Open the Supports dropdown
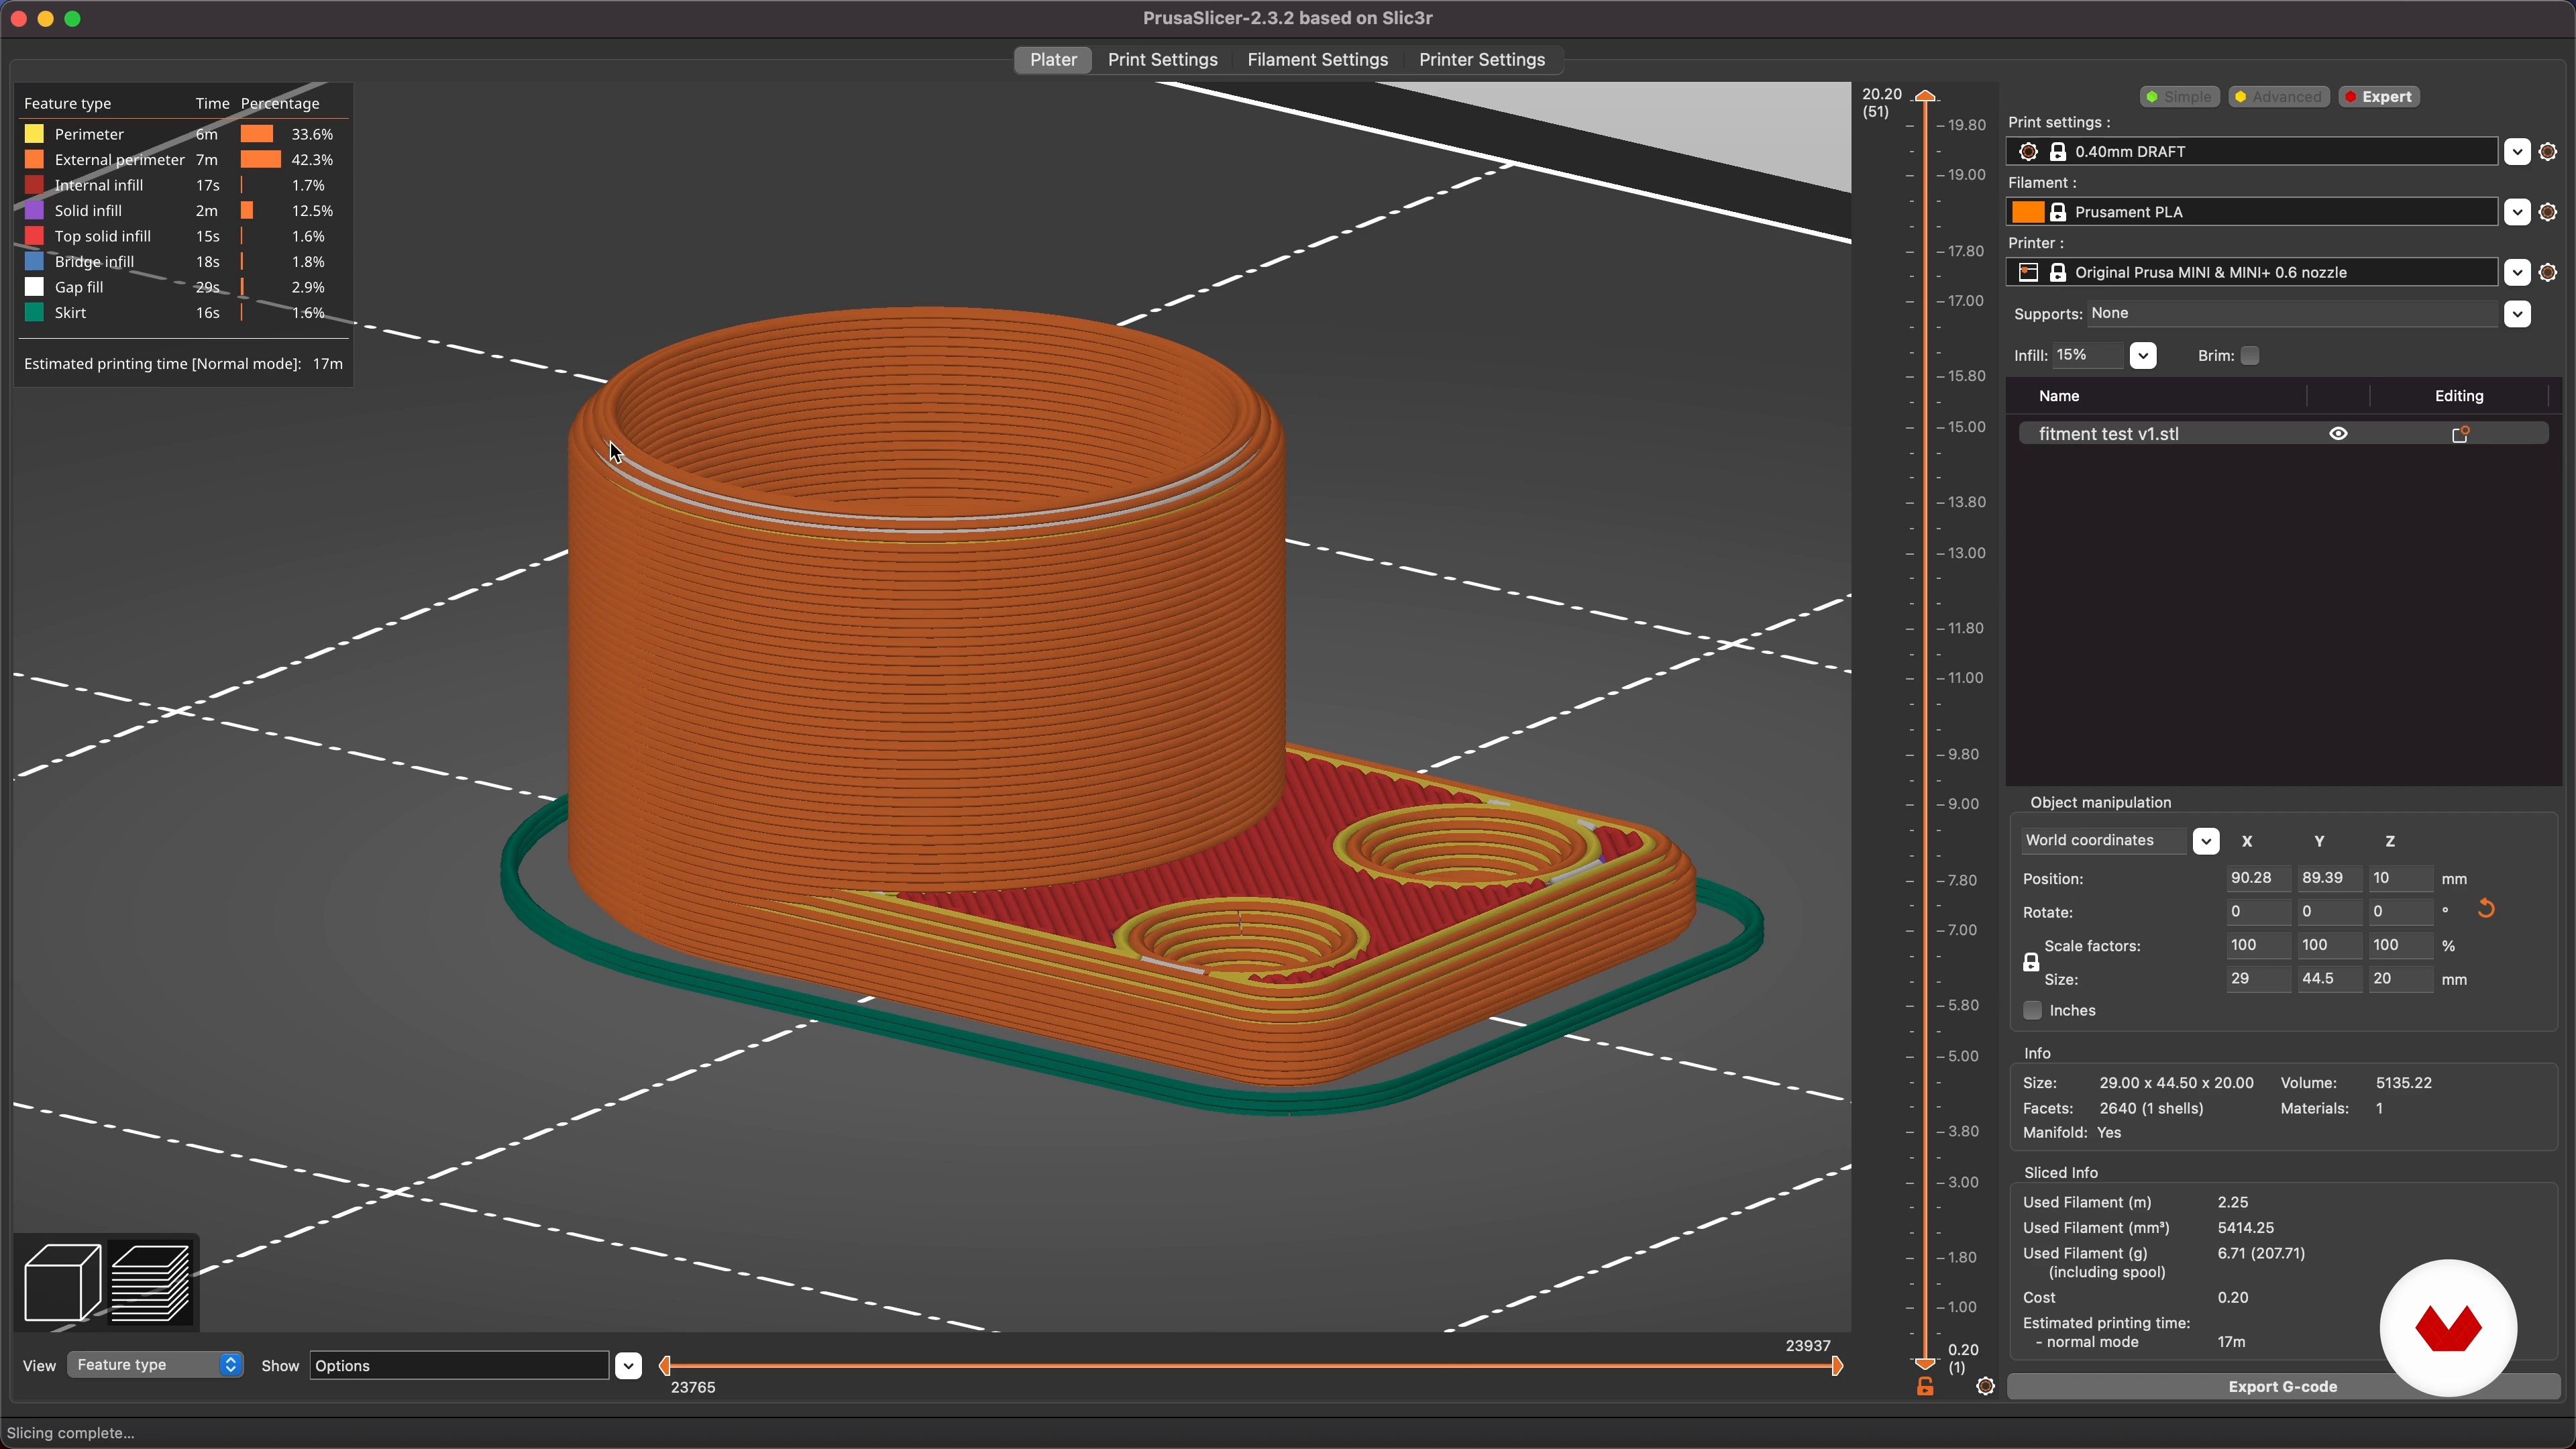 click(2517, 314)
